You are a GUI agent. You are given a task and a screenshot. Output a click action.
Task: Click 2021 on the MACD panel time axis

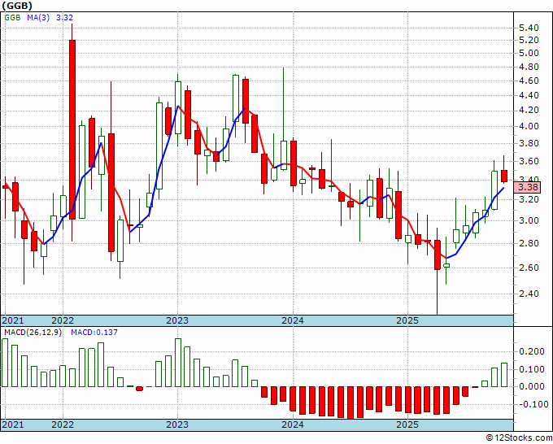point(13,424)
